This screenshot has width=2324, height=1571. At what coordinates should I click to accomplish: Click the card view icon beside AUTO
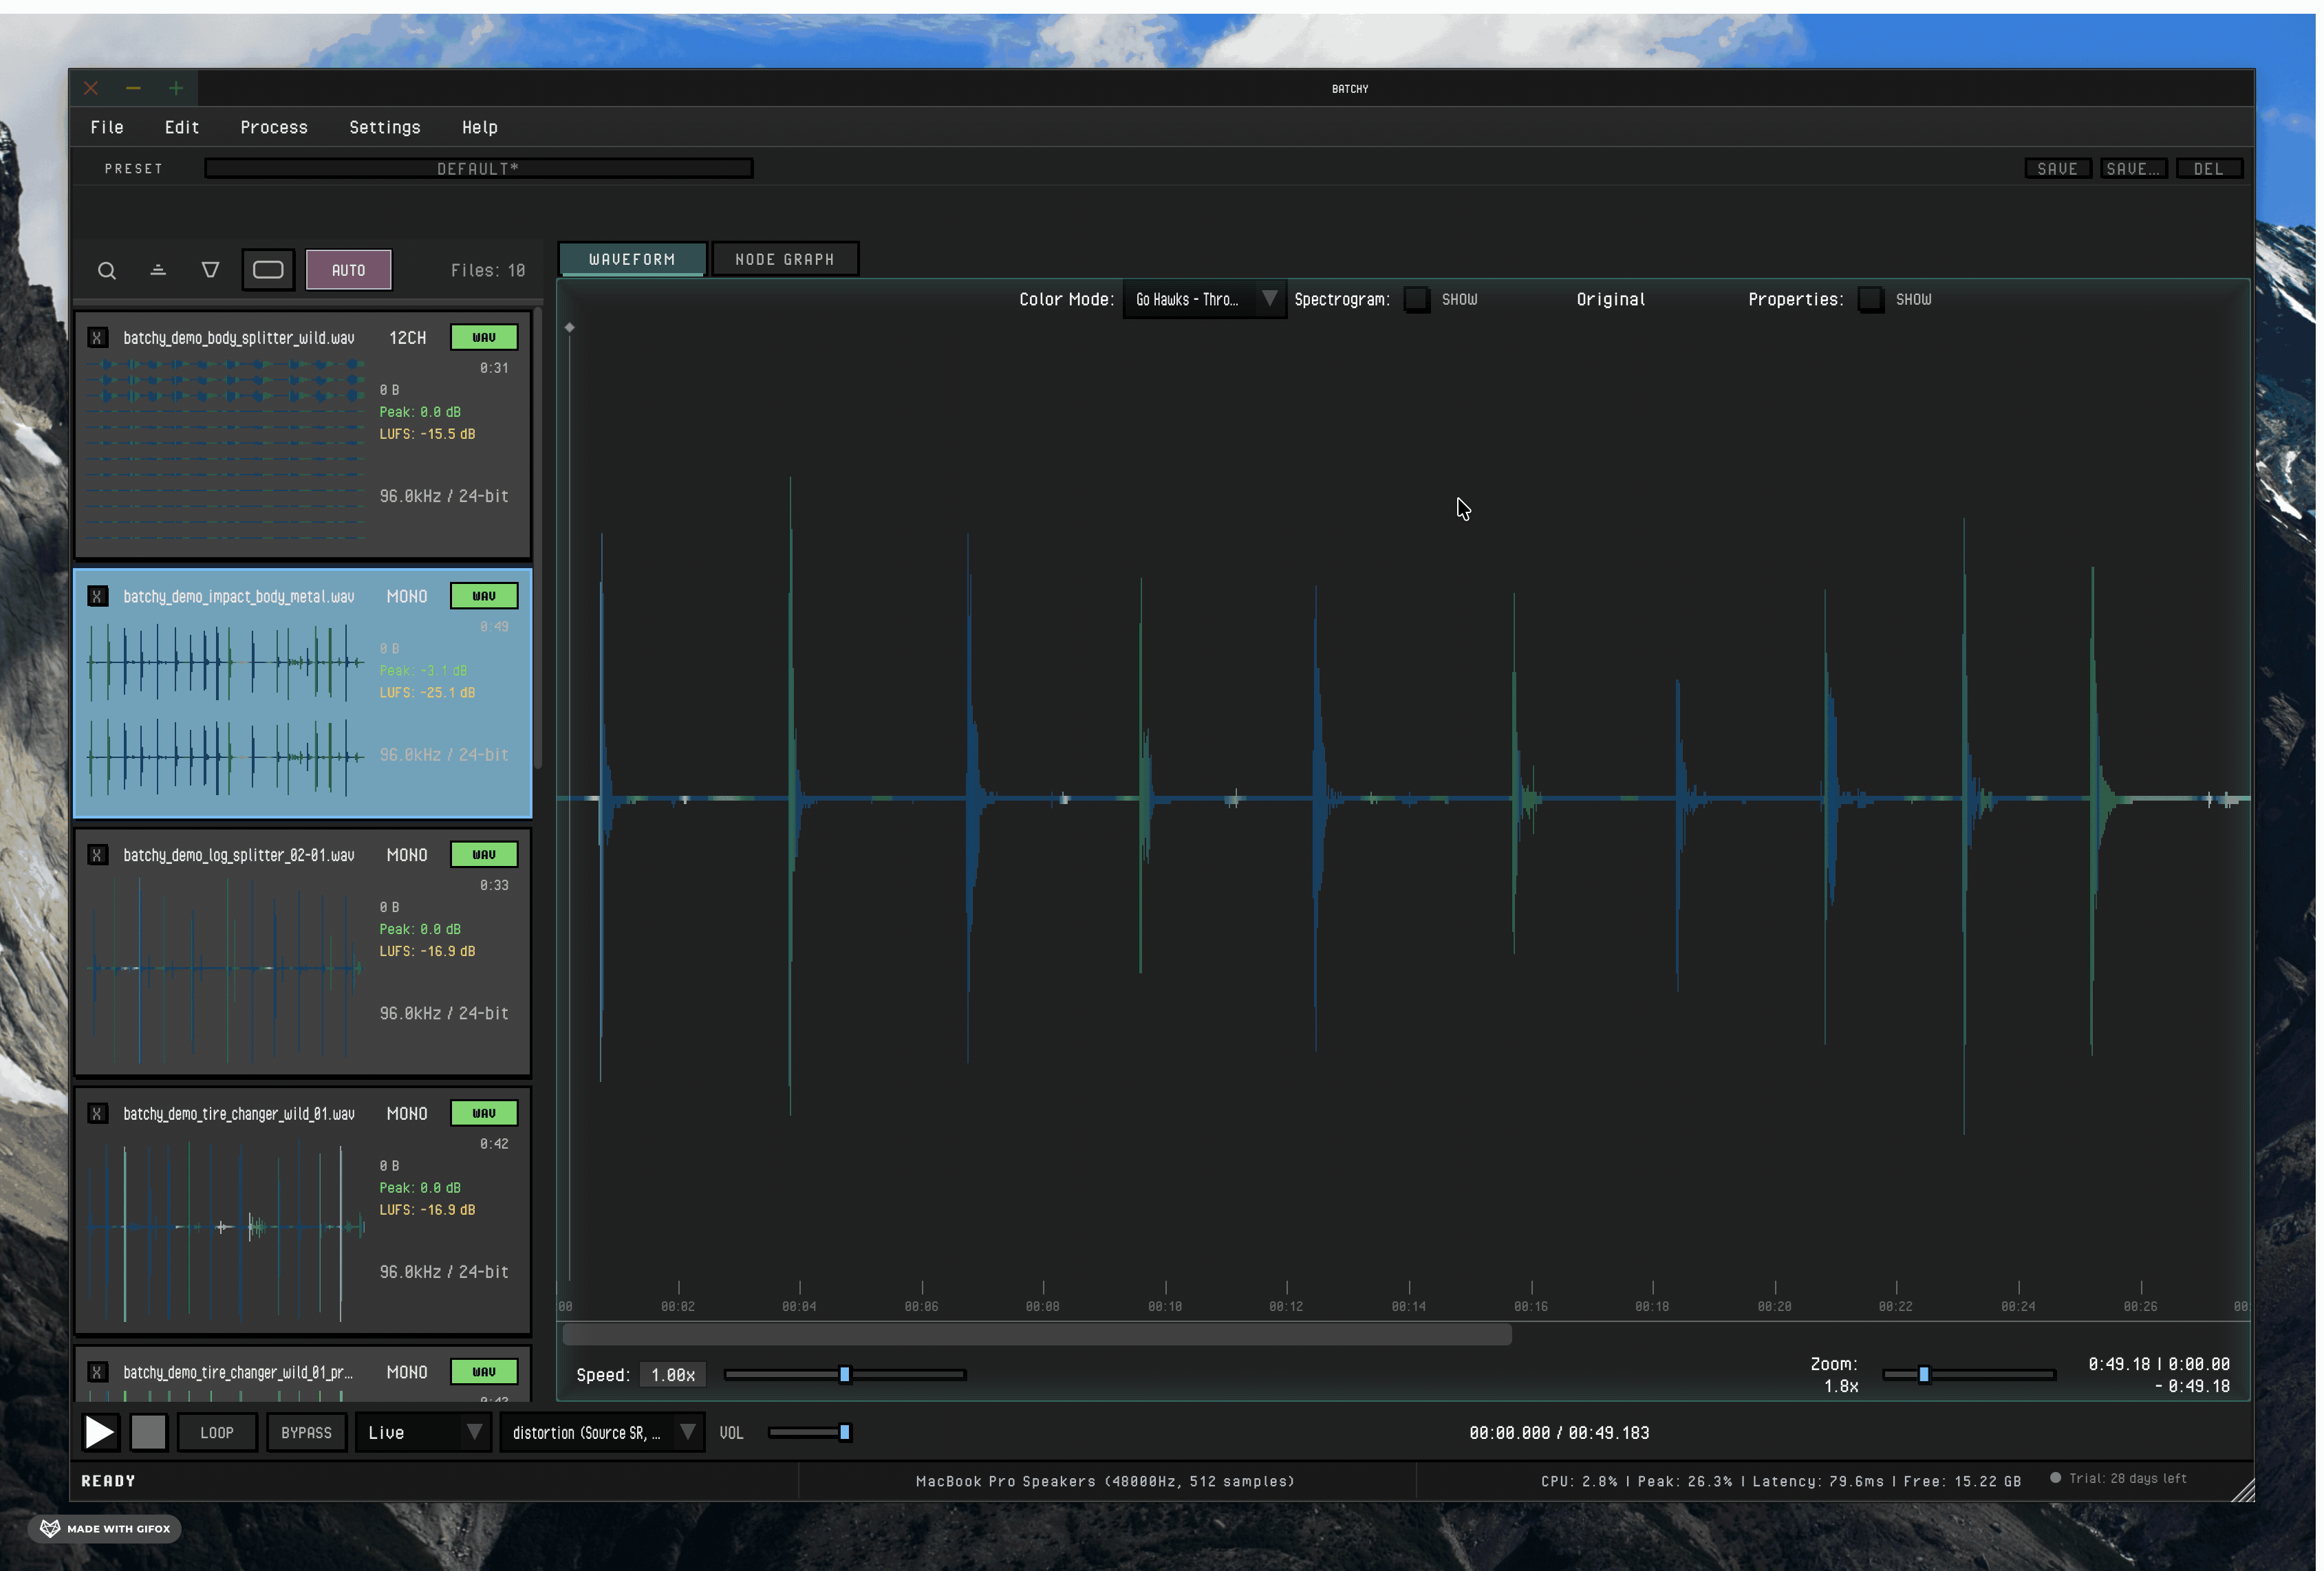267,269
